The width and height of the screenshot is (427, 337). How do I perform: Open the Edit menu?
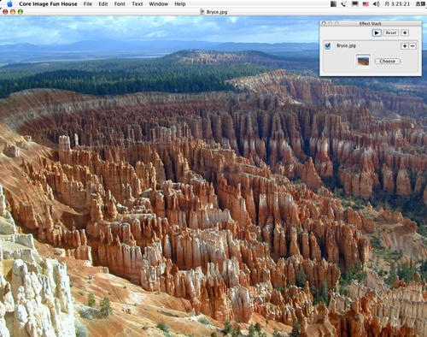(103, 4)
